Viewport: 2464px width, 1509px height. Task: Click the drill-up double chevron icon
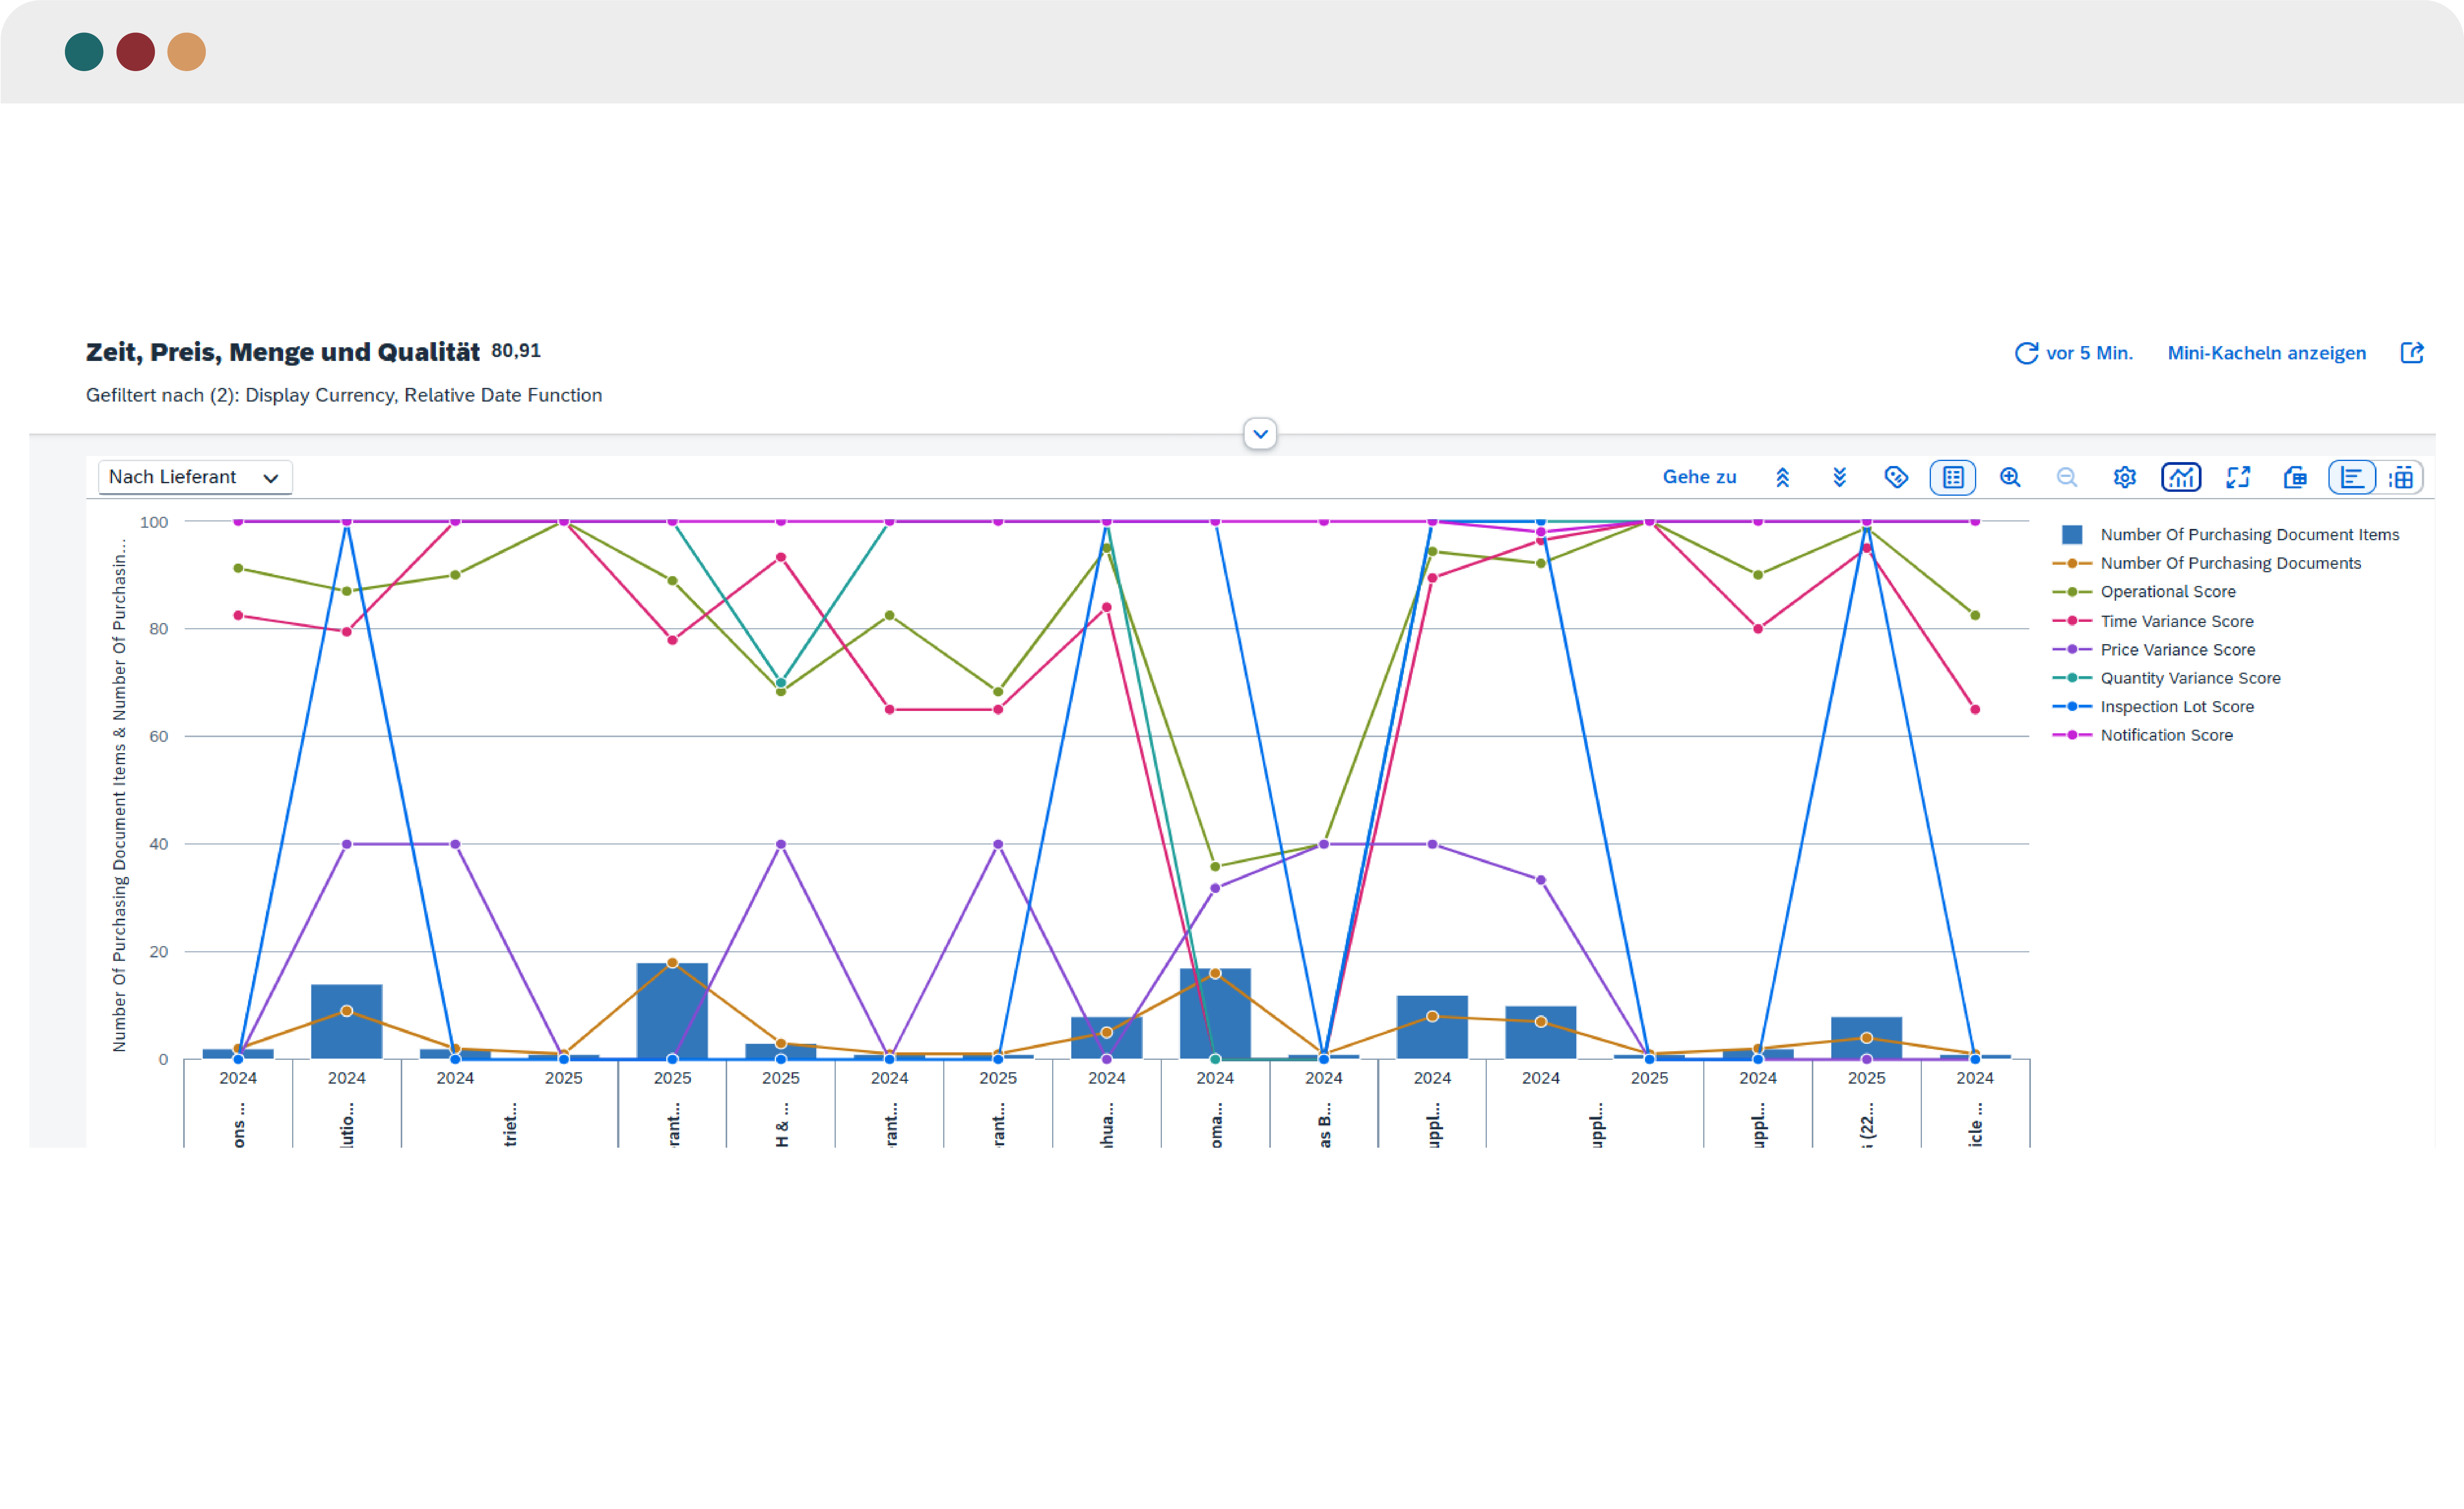pyautogui.click(x=1782, y=478)
